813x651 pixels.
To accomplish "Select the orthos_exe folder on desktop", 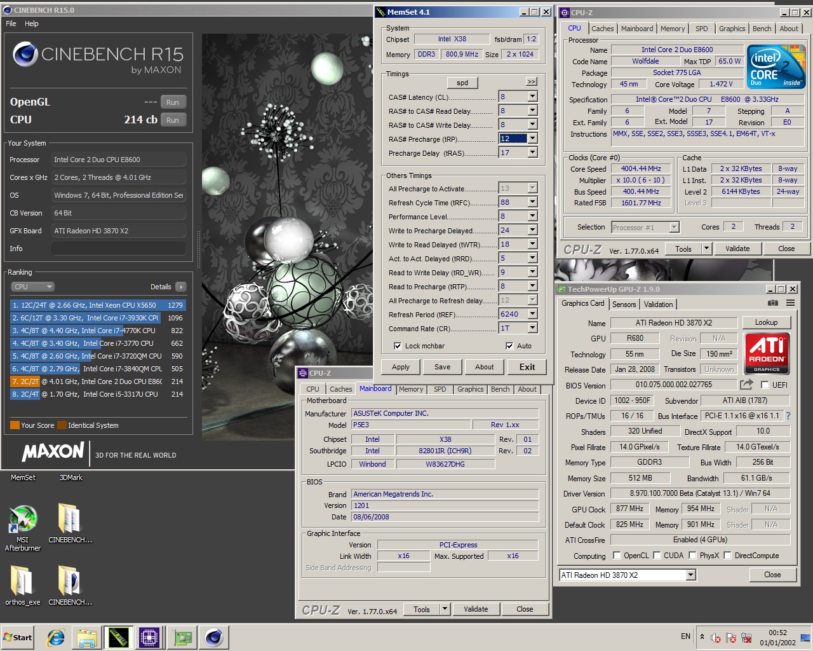I will coord(22,586).
